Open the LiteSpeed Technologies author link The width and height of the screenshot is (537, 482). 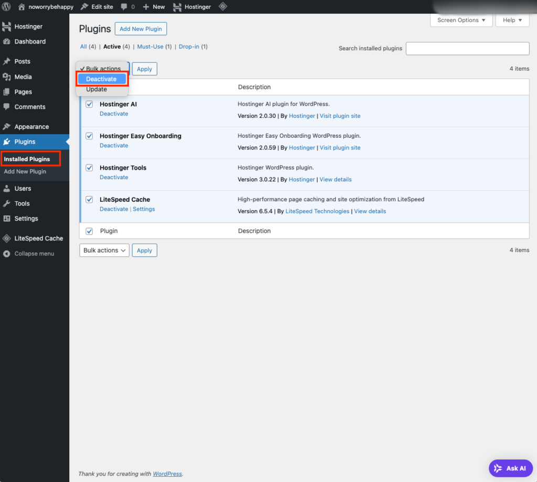point(317,211)
